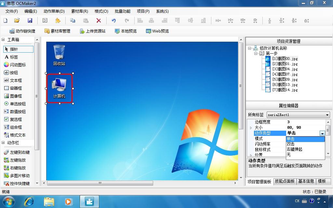Viewport: 333px width, 208px height.
Task: Collapse the 动作栏 section
Action: pos(3,143)
